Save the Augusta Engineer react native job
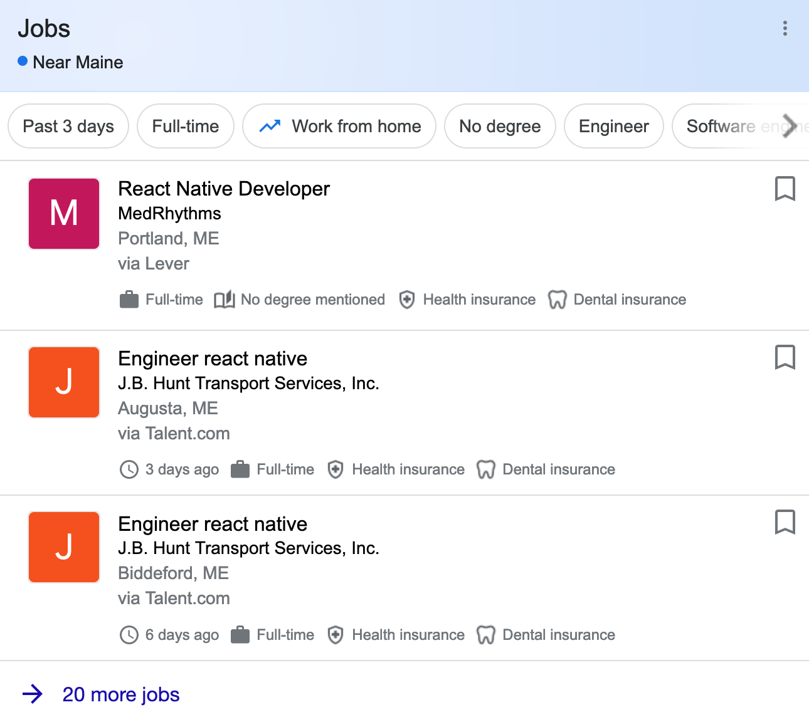This screenshot has width=809, height=722. [785, 357]
